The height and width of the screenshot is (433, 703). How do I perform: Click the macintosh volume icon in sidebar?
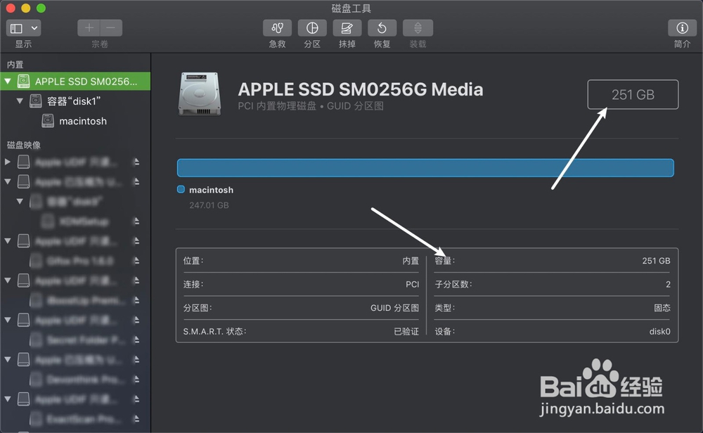click(x=48, y=121)
